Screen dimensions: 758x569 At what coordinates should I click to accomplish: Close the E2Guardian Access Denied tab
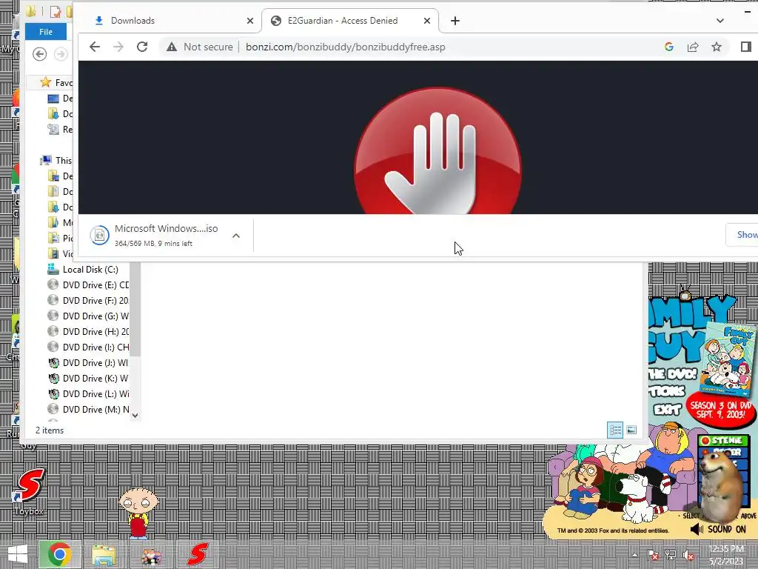tap(427, 21)
